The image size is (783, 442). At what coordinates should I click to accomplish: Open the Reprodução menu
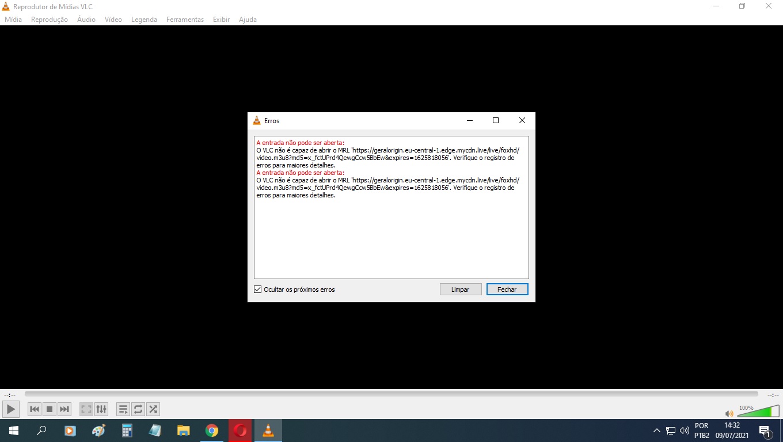50,19
